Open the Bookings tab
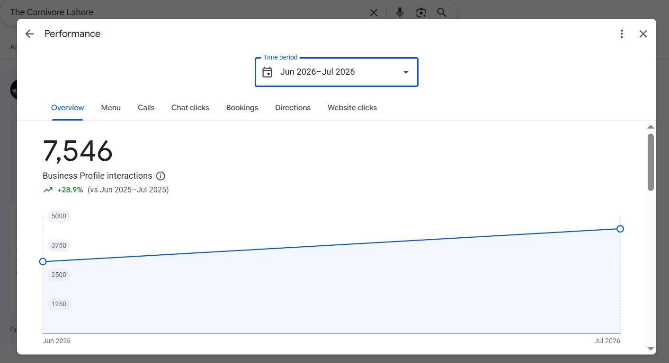Image resolution: width=669 pixels, height=363 pixels. coord(242,108)
